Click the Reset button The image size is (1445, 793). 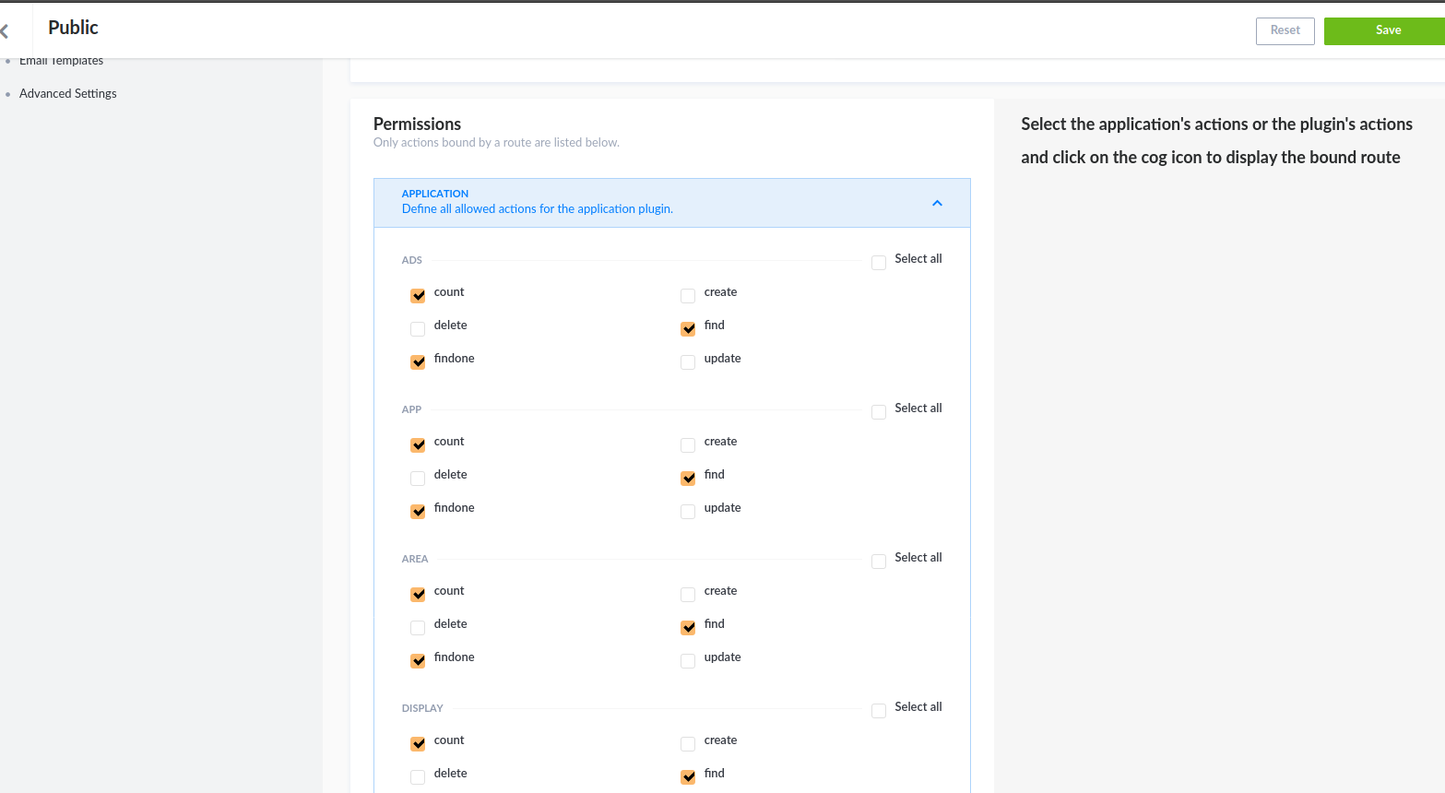click(x=1285, y=30)
